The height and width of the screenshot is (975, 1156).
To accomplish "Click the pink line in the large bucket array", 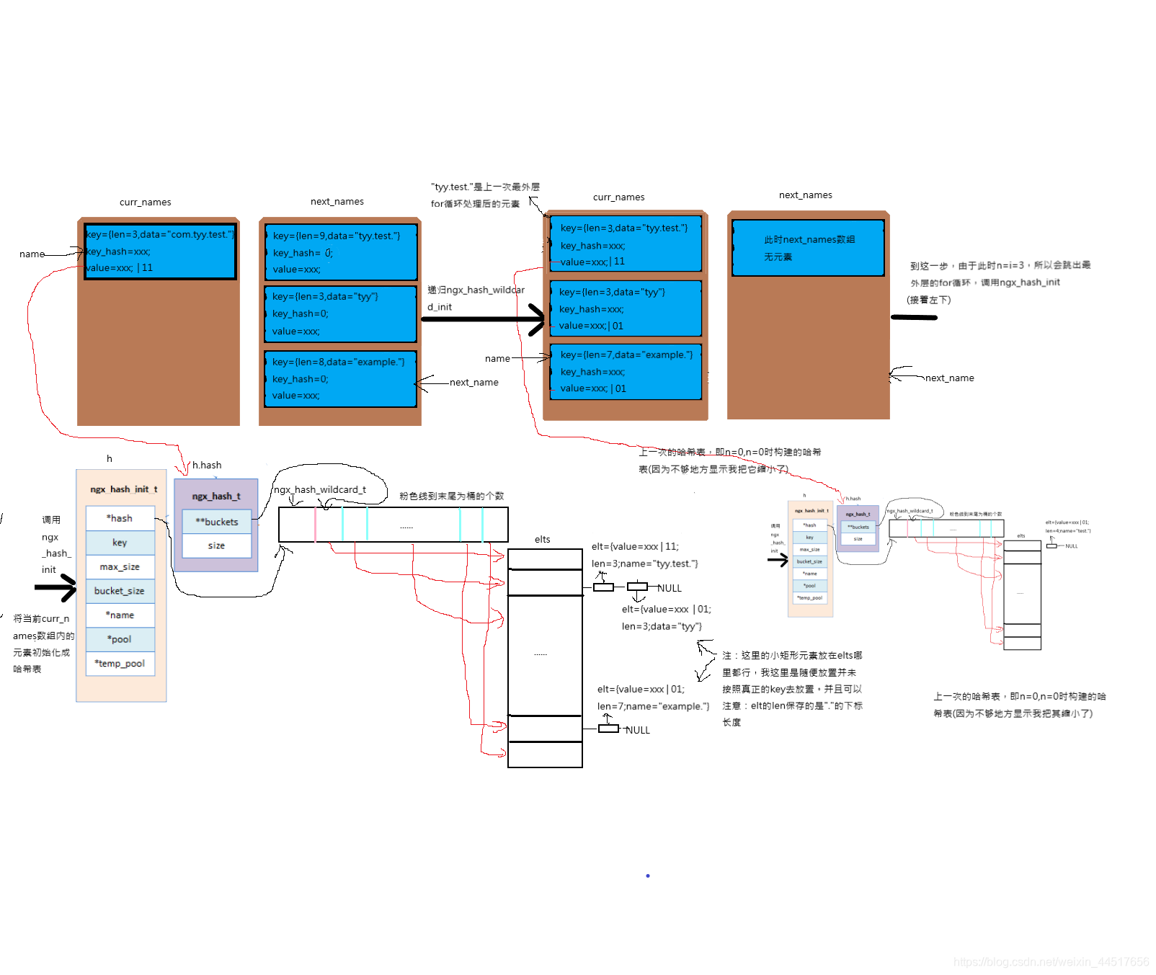I will (315, 524).
